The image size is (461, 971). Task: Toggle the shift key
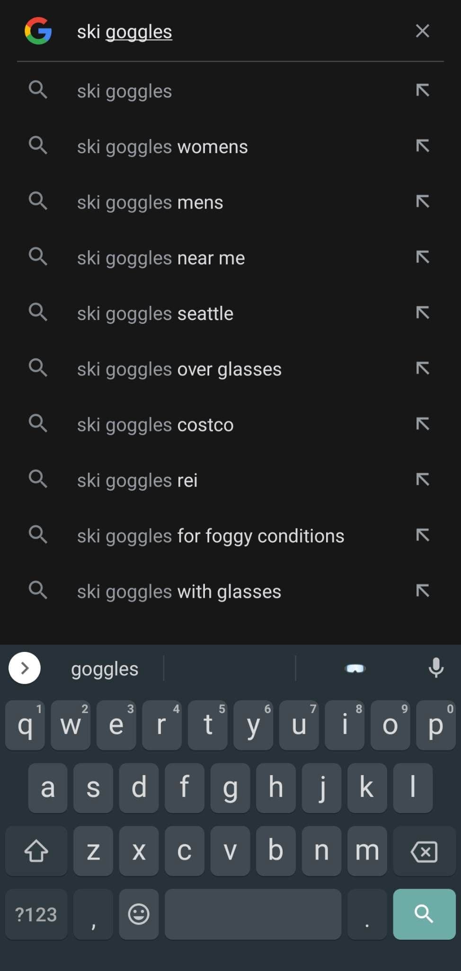pos(36,851)
